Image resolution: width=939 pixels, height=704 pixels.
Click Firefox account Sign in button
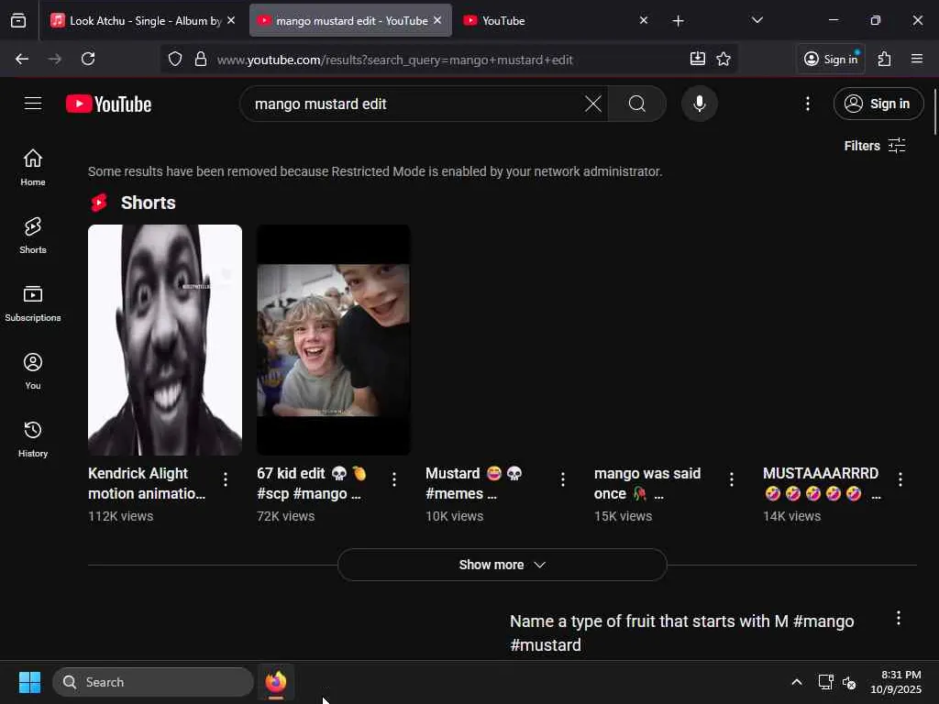coord(831,59)
